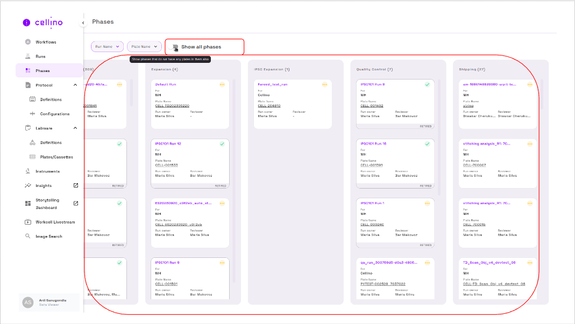Image resolution: width=575 pixels, height=324 pixels.
Task: Open the Fareed_test_run run title link
Action: click(273, 84)
